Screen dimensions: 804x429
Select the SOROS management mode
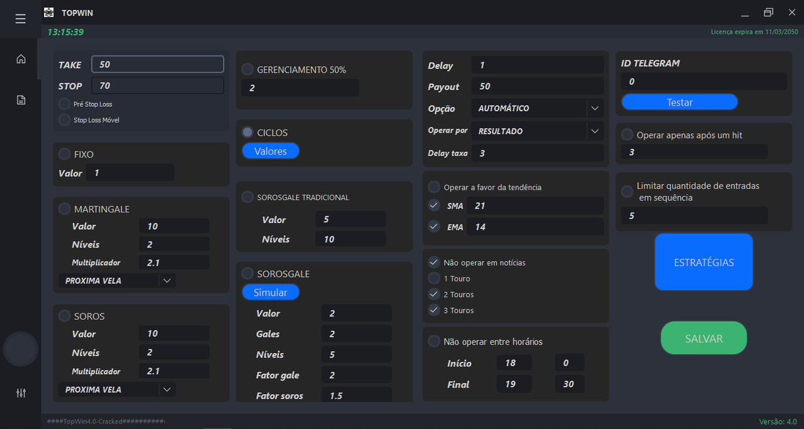64,316
